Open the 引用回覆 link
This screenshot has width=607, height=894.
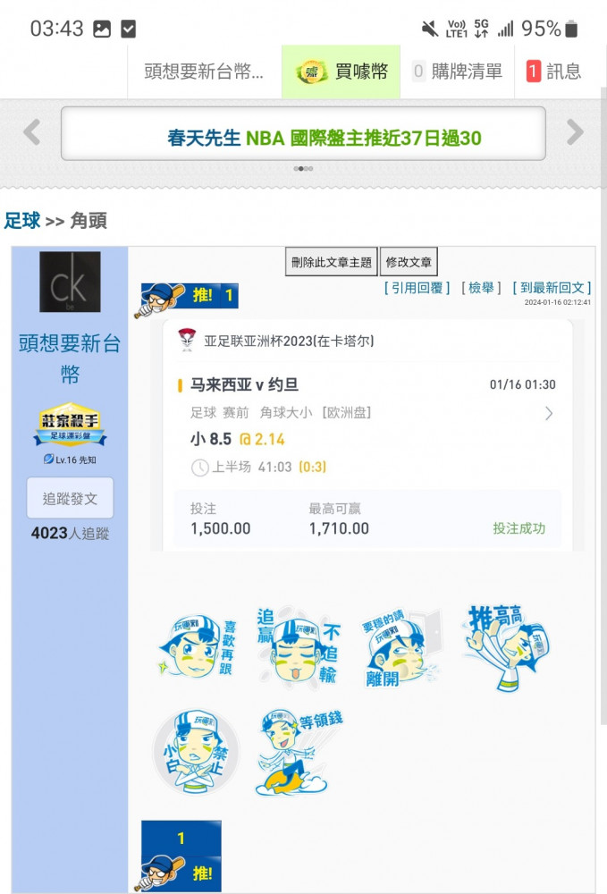click(417, 288)
